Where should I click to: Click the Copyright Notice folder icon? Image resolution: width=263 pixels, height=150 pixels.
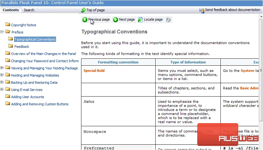tap(8, 24)
